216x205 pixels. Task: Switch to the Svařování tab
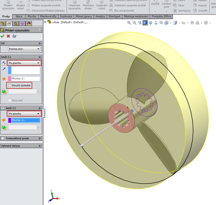pos(66,16)
